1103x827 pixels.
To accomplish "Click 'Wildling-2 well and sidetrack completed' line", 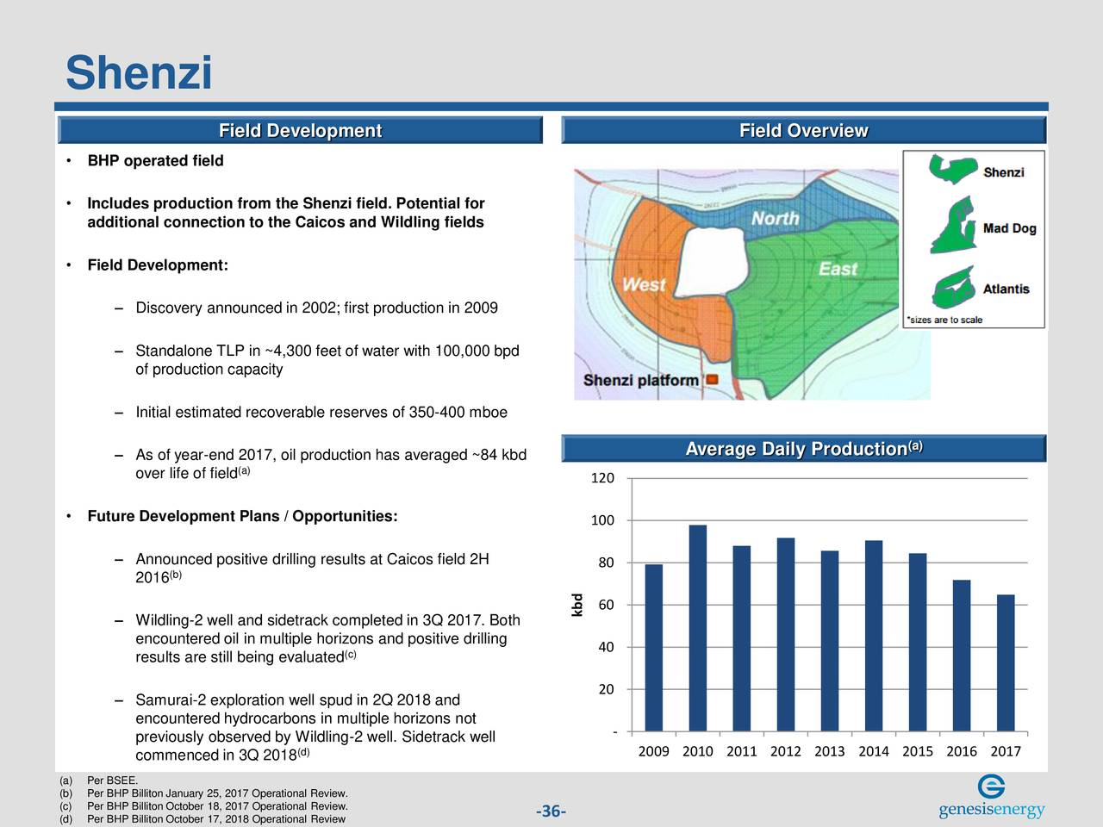I will (x=327, y=639).
